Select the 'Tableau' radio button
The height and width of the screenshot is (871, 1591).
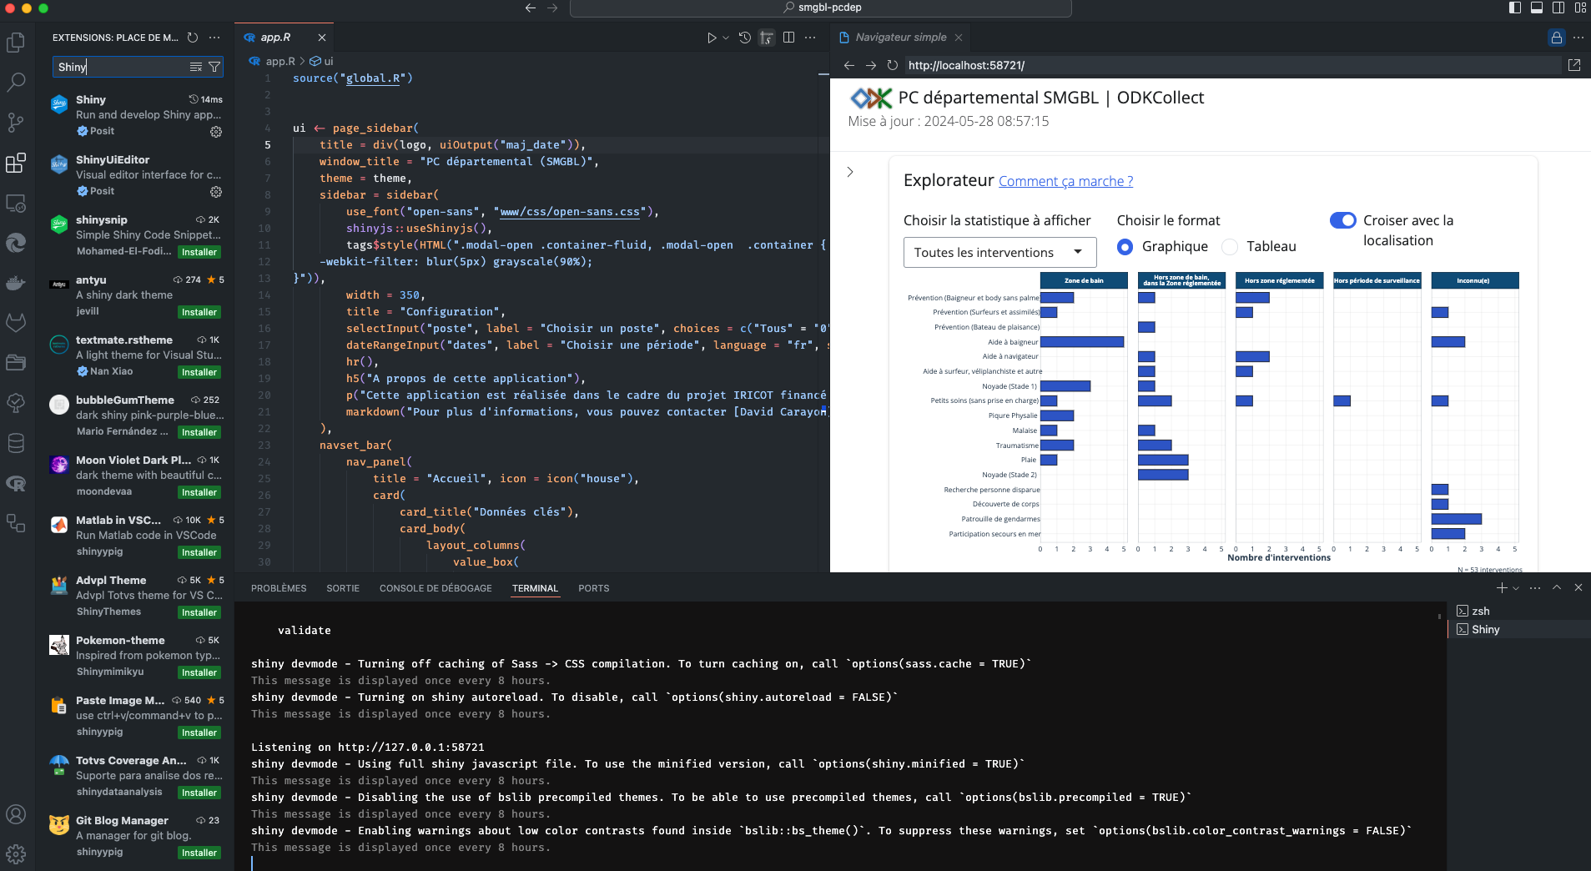click(x=1230, y=247)
